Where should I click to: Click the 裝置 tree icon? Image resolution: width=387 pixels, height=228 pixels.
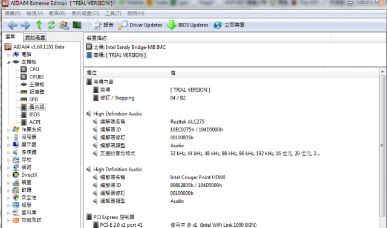(16, 182)
